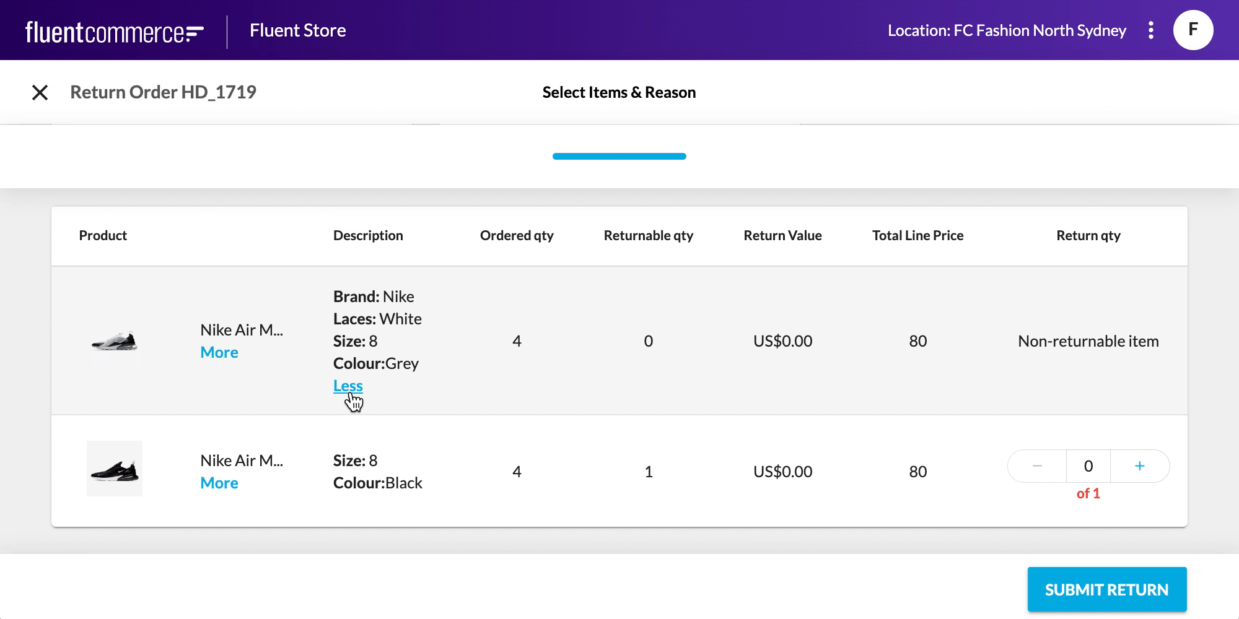This screenshot has height=619, width=1239.
Task: Close the Return Order HD_1719 screen
Action: tap(40, 92)
